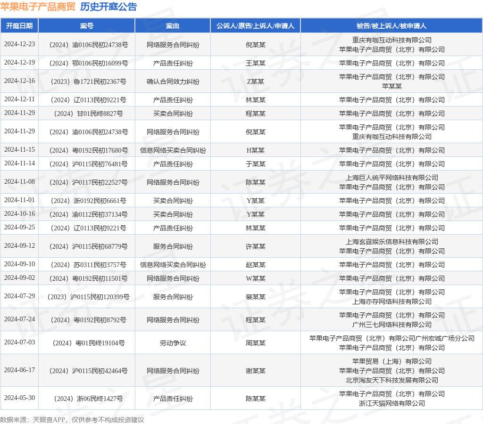This screenshot has width=483, height=424.
Task: Select date 2024-10-16
Action: point(19,213)
